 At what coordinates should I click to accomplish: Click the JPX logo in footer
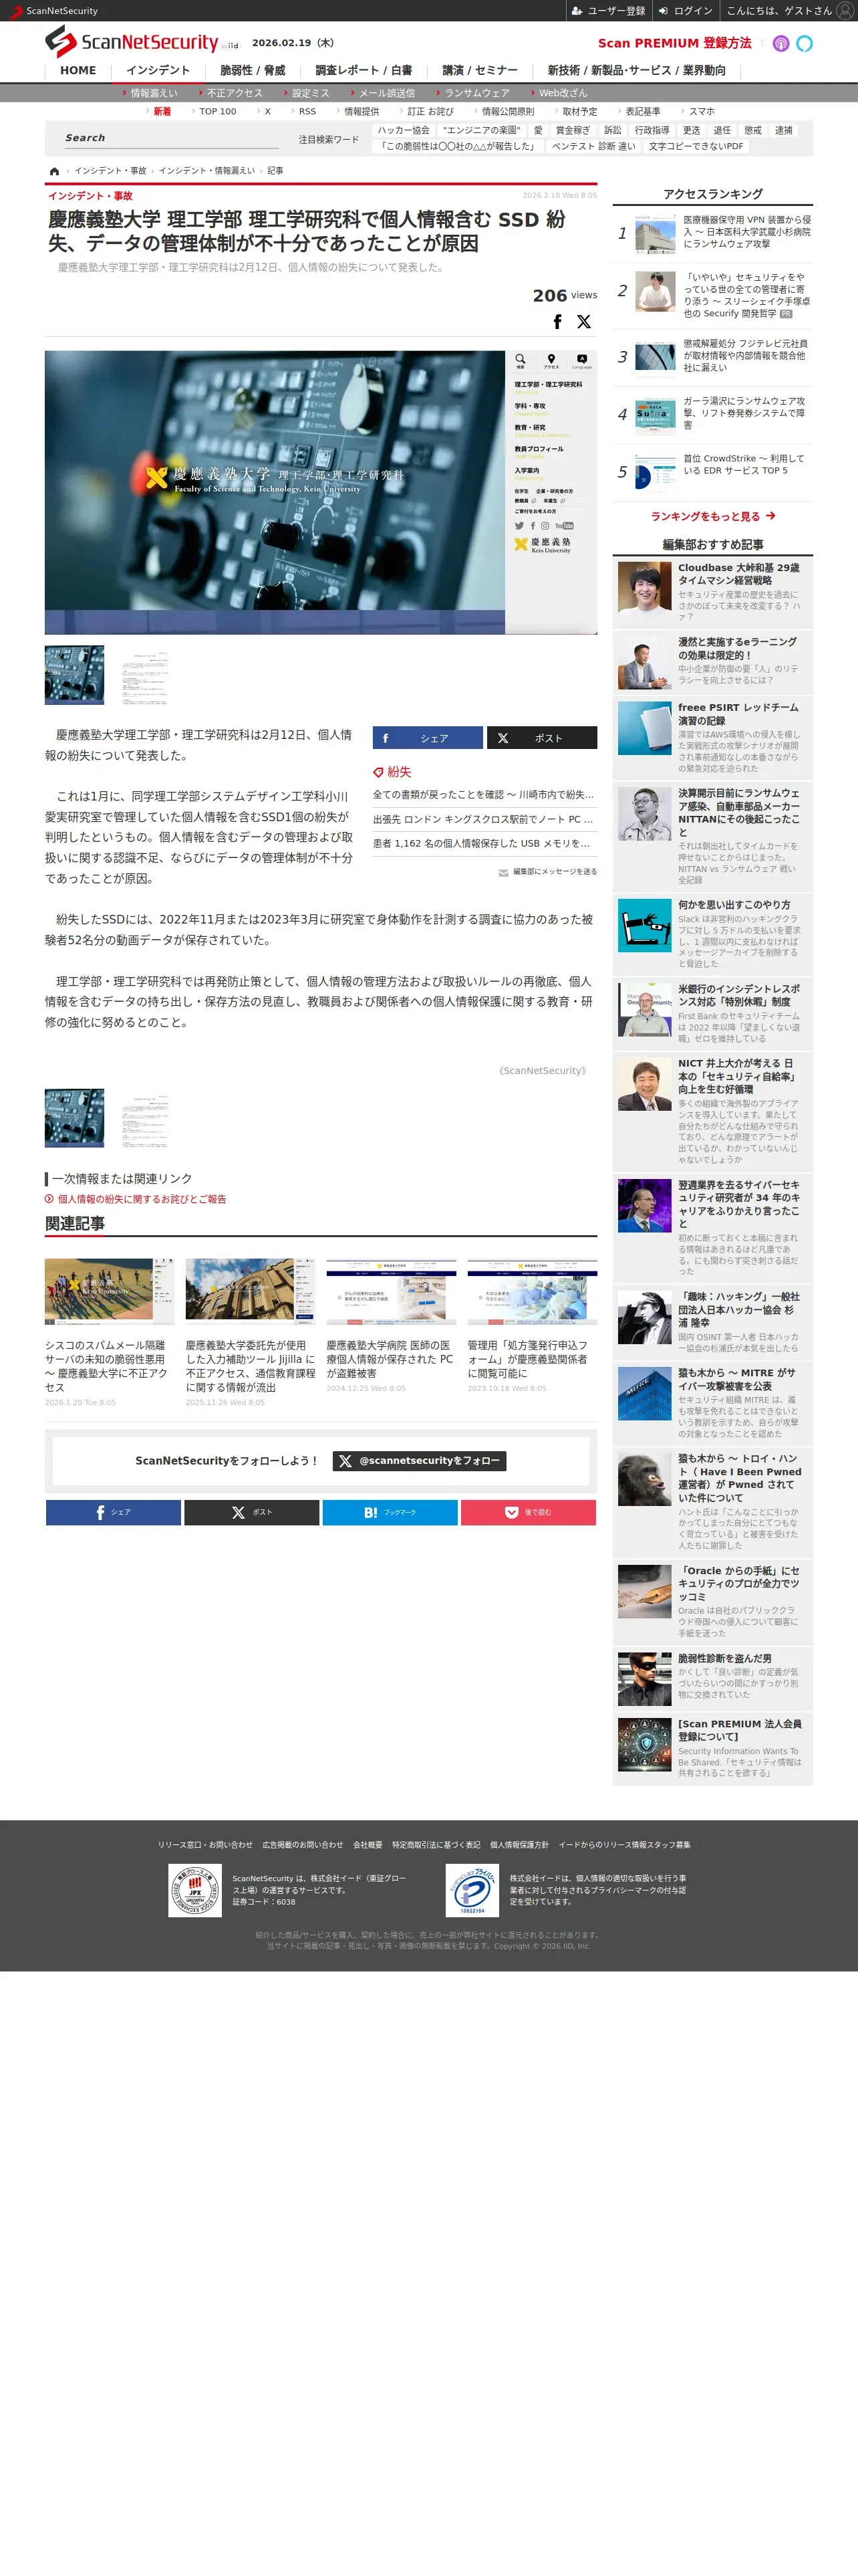(194, 1891)
